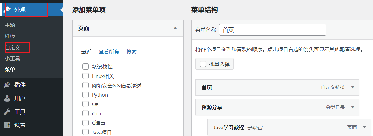Click the 菜单名称 text field
The width and height of the screenshot is (373, 136).
(x=272, y=30)
